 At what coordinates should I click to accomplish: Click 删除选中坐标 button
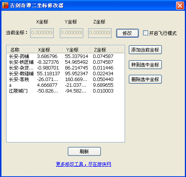point(145,79)
